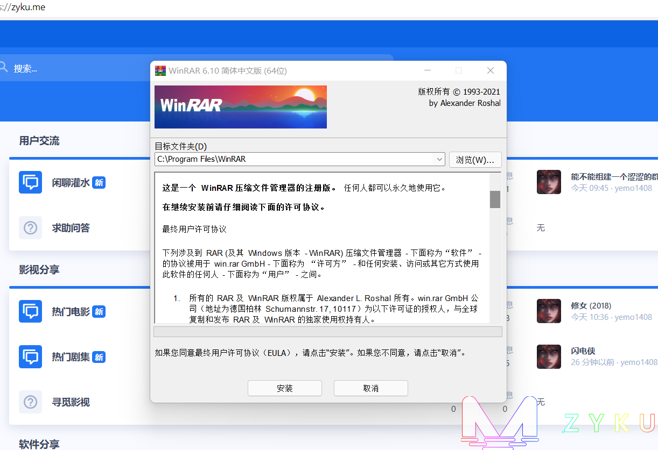658x450 pixels.
Task: Open the 修女 (2018) post link
Action: [x=591, y=305]
